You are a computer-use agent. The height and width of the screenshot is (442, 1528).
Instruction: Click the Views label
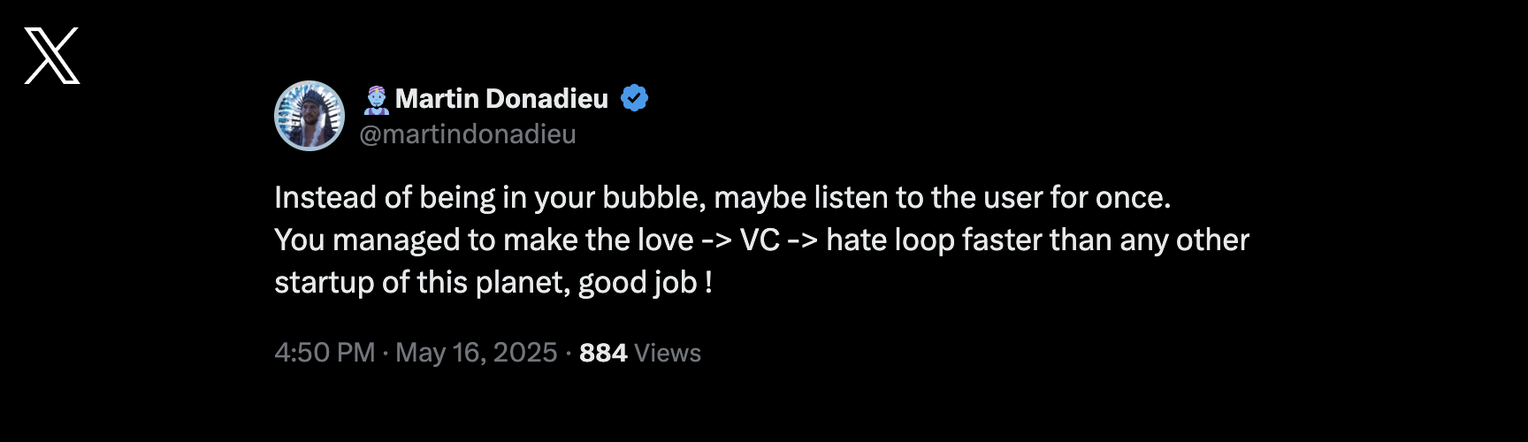[x=668, y=353]
